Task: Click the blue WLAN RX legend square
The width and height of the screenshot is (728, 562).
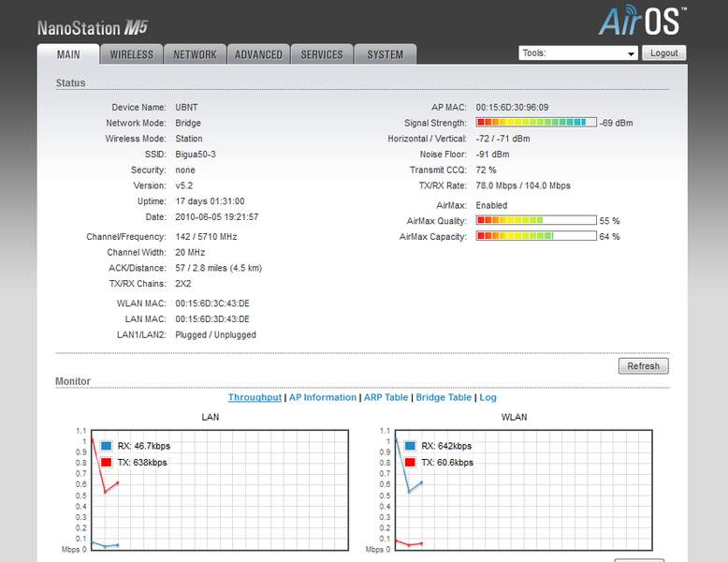Action: 410,446
